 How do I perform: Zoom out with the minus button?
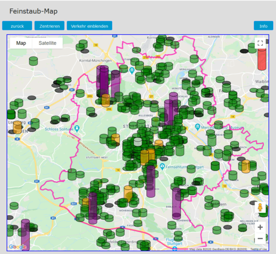point(260,239)
